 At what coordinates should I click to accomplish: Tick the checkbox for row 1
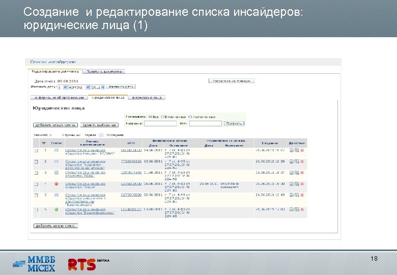click(36, 150)
